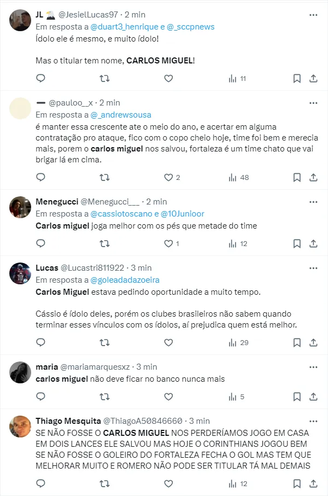Open the @cassiotoscano profile link
The image size is (328, 496).
pyautogui.click(x=121, y=214)
